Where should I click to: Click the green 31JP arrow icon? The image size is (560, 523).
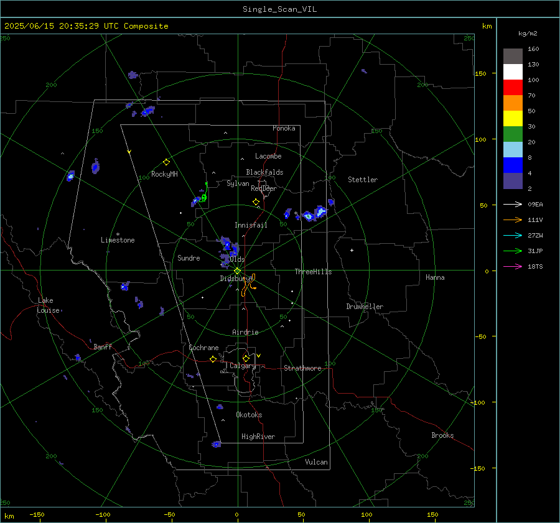(x=513, y=251)
